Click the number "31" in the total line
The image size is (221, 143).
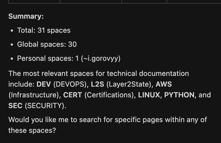[x=41, y=30]
